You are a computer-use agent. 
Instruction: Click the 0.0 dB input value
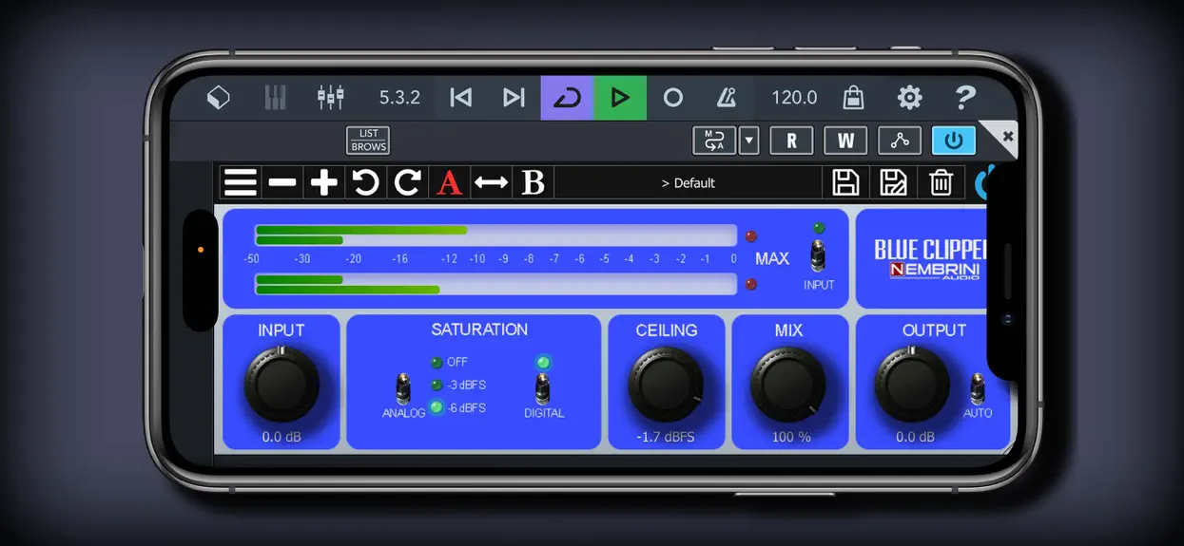point(281,437)
